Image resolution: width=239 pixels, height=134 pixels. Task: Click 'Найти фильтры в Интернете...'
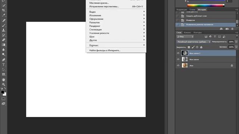coord(116,51)
